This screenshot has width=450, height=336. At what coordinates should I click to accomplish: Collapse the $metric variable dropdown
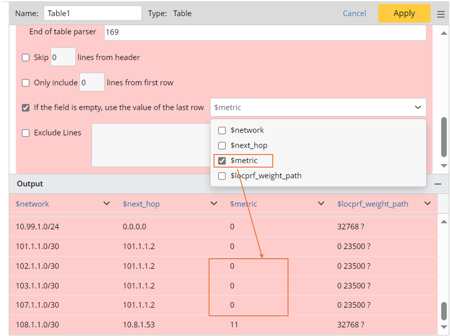click(x=418, y=108)
